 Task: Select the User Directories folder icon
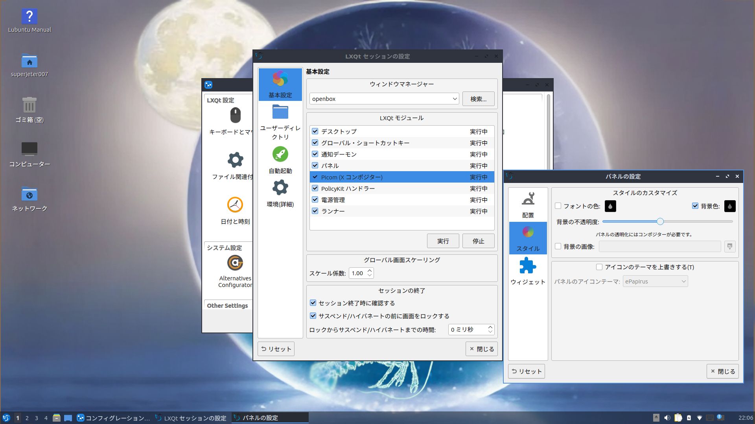click(280, 112)
